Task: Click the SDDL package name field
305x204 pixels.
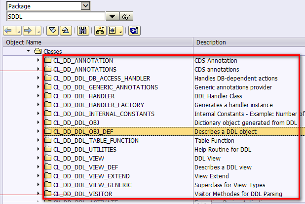Action: 56,16
